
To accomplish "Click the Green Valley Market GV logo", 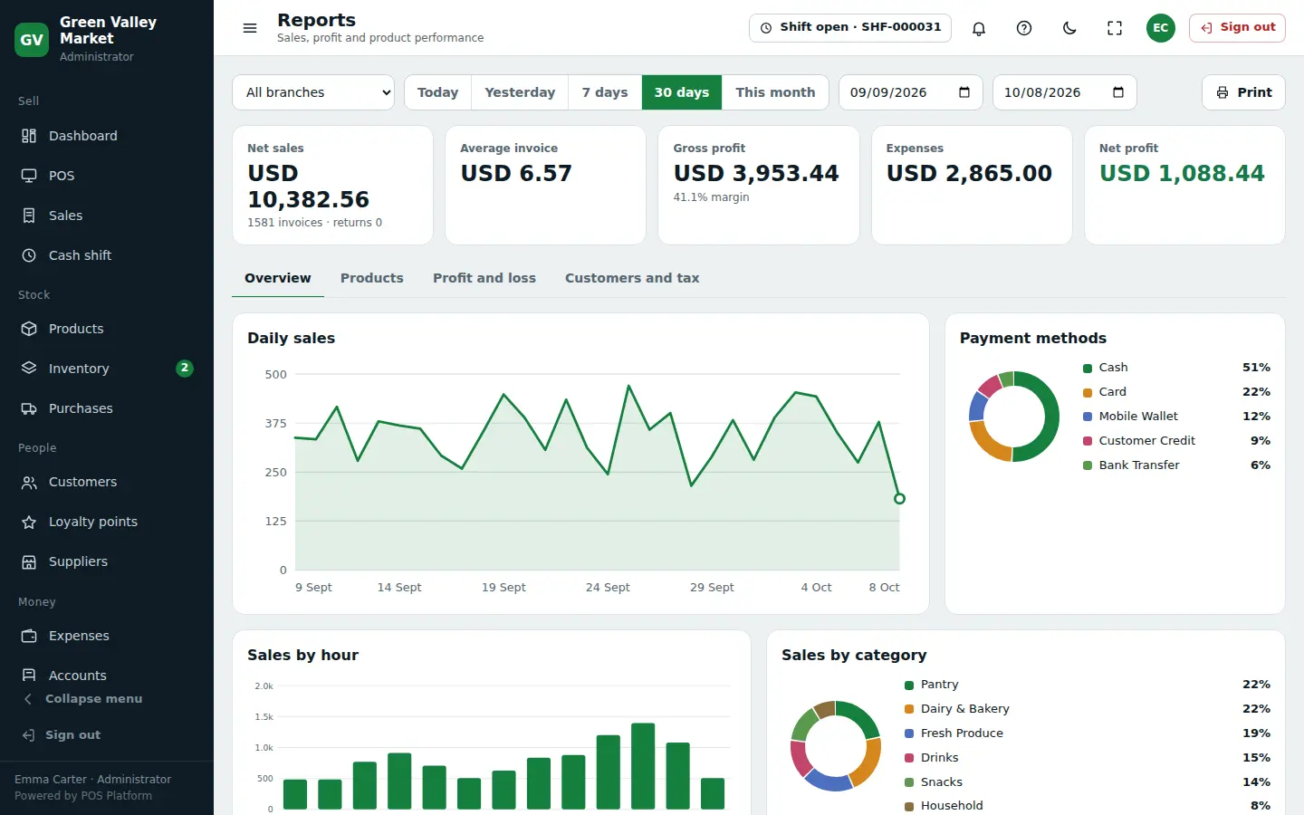I will click(x=32, y=40).
